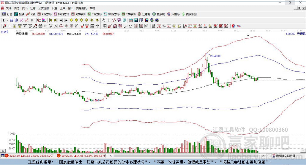The width and height of the screenshot is (306, 165).
Task: Select the crosshair cursor tool
Action: [109, 20]
